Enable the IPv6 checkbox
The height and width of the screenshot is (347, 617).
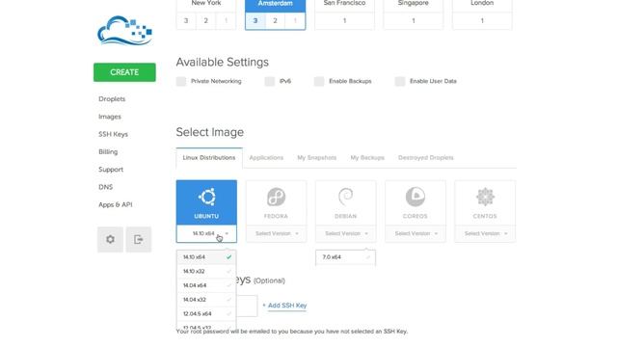pos(270,81)
